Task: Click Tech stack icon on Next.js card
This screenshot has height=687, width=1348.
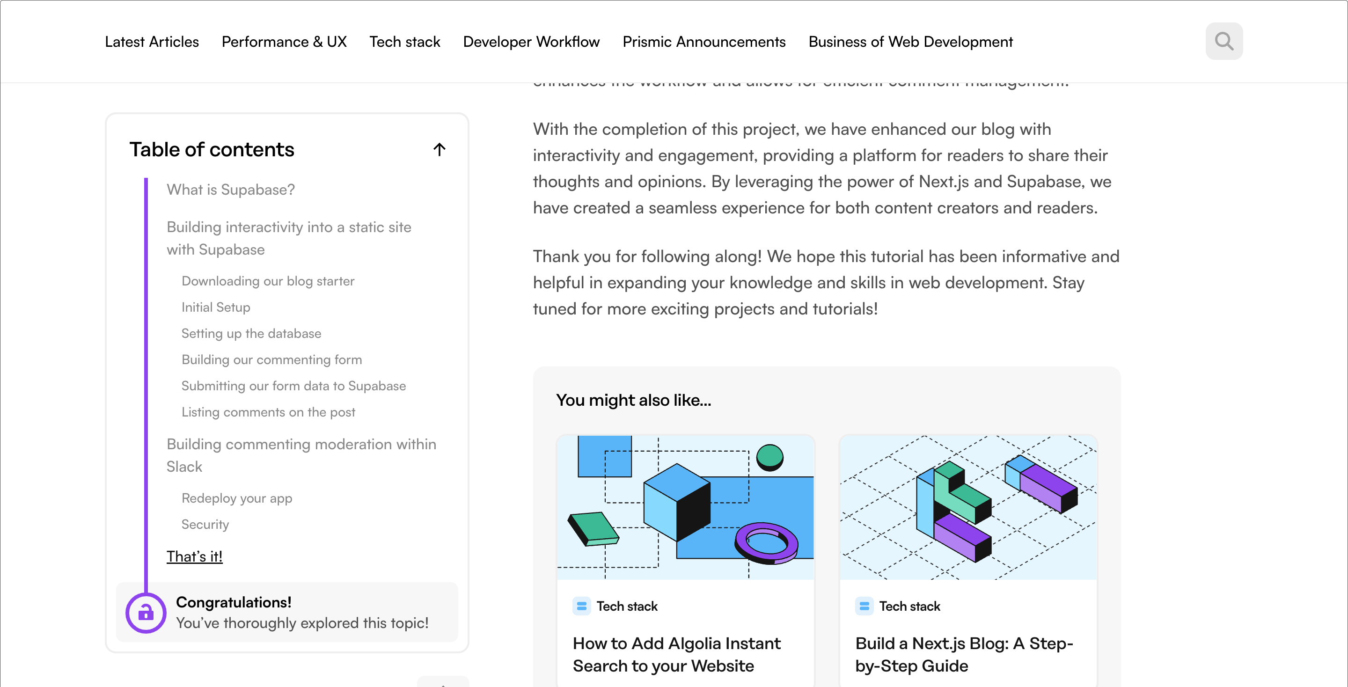Action: pos(864,606)
